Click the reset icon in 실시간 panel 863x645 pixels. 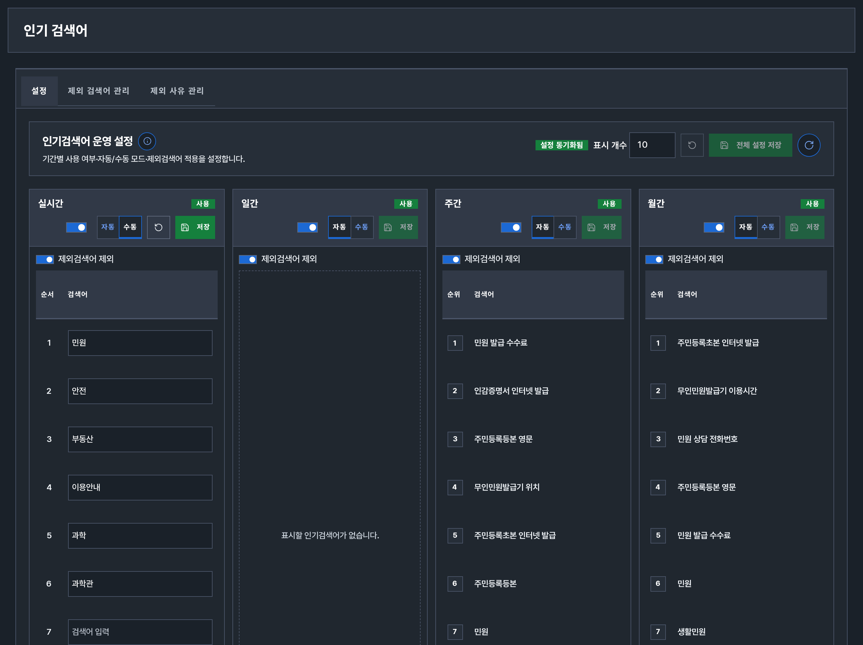(x=158, y=227)
